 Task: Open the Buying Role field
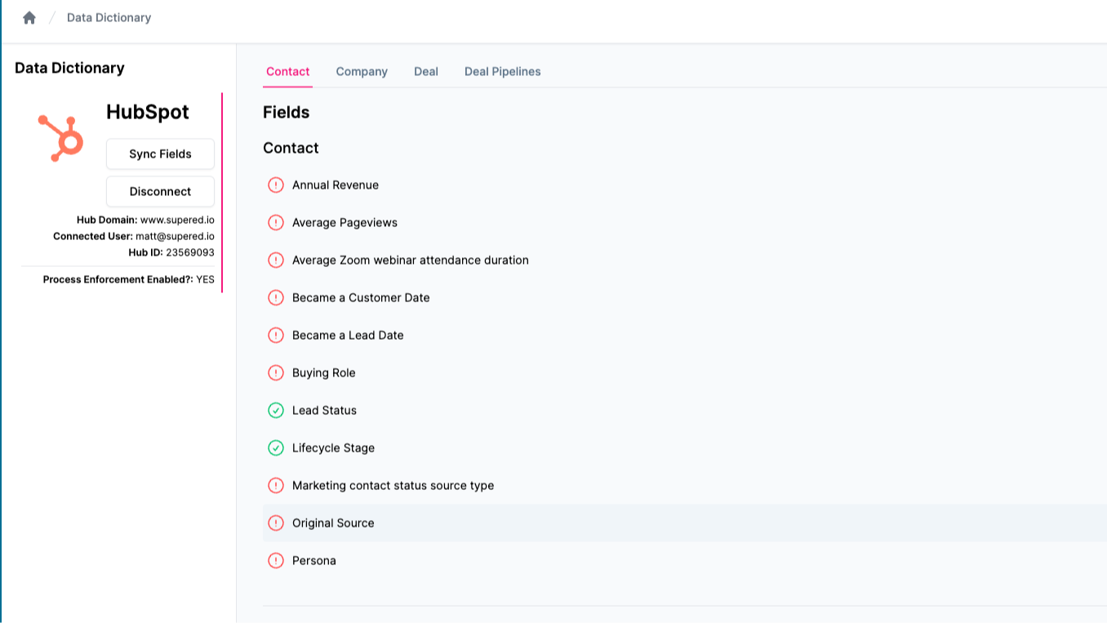click(685, 373)
